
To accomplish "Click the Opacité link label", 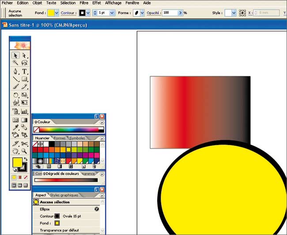I will click(153, 13).
